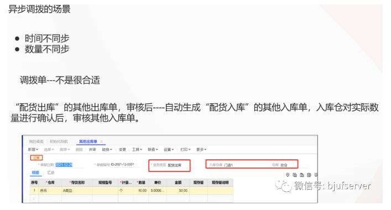Switch to the 我的桌面 tab
The height and width of the screenshot is (210, 391).
pyautogui.click(x=36, y=141)
